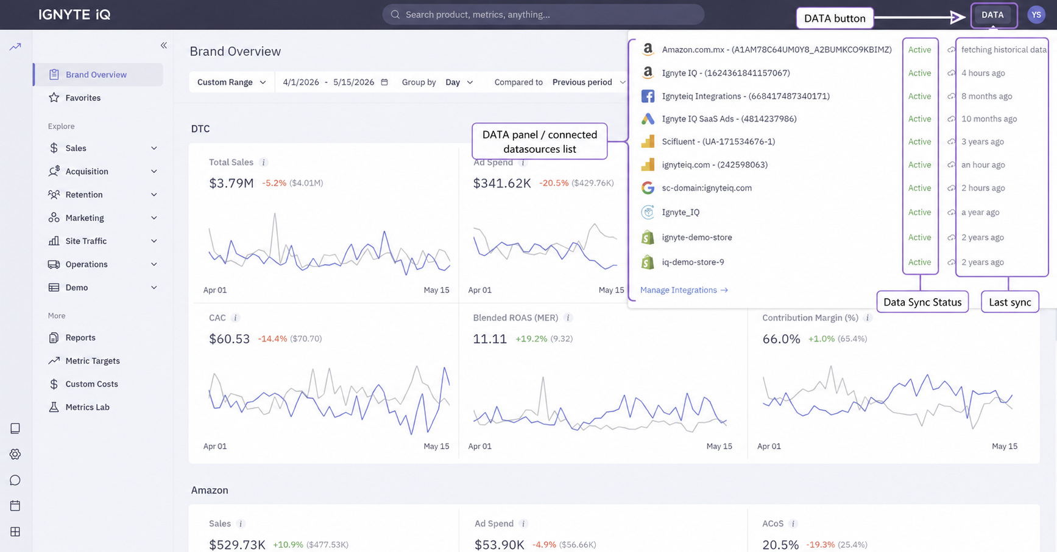Open calendar icon in left rail
Image resolution: width=1057 pixels, height=552 pixels.
pyautogui.click(x=15, y=506)
